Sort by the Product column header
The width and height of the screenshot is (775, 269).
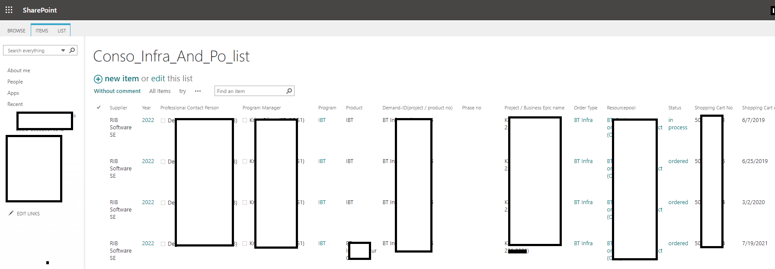[x=354, y=108]
